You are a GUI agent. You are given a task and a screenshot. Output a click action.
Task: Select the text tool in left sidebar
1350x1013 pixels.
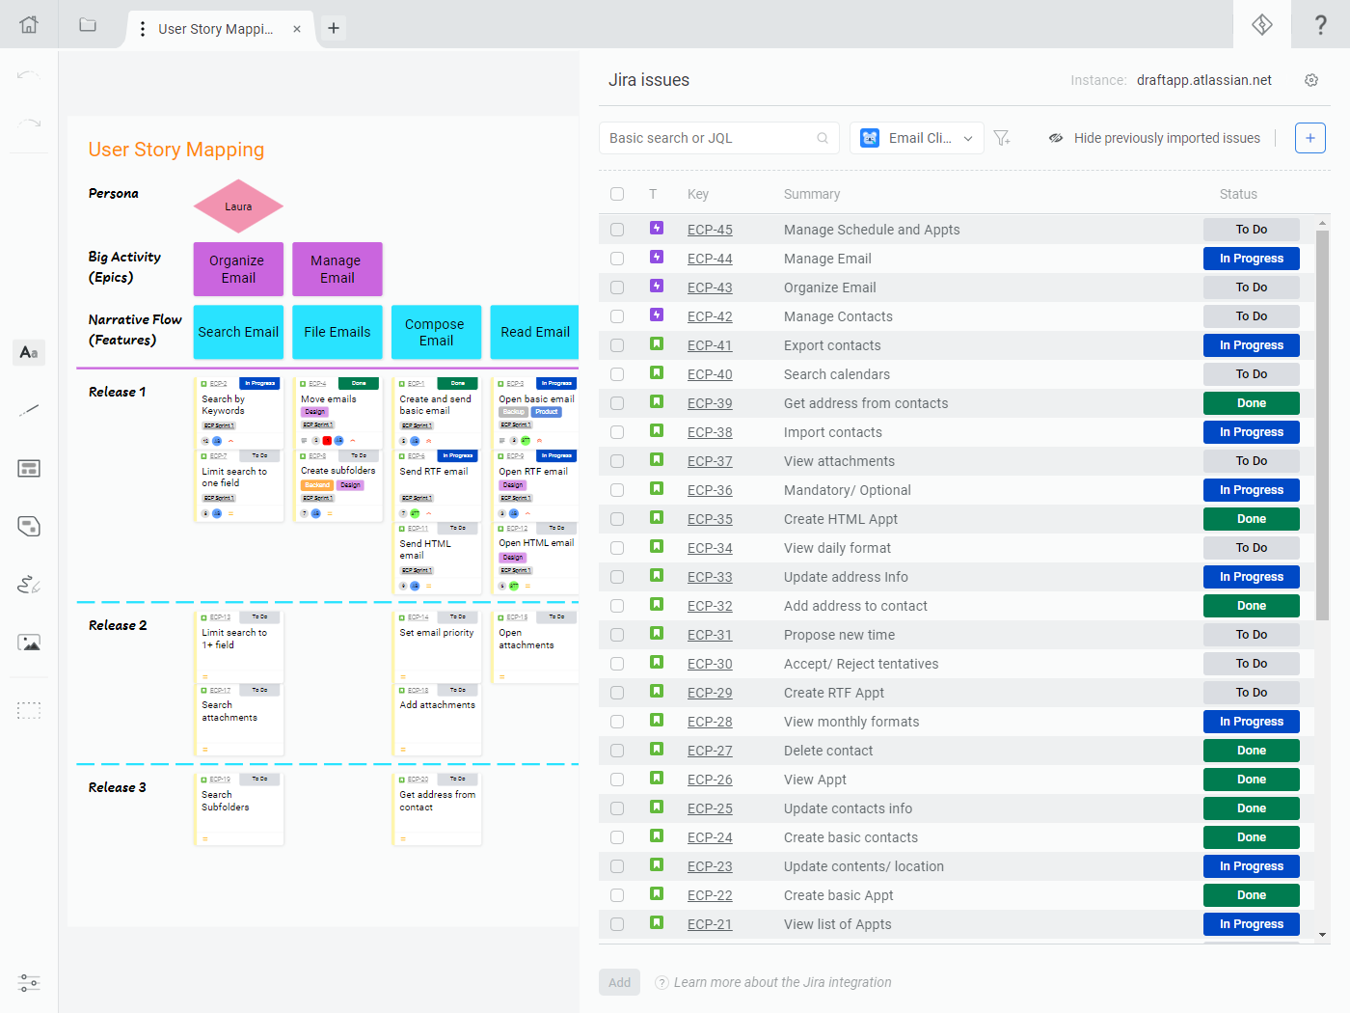[29, 352]
